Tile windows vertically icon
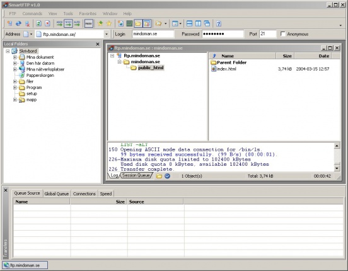Screen dimensions: 348x271 click(x=198, y=23)
